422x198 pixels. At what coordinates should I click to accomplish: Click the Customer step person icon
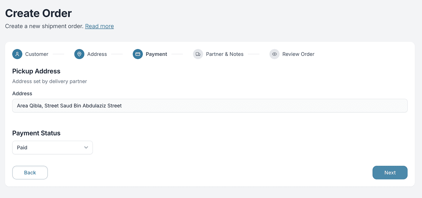click(17, 54)
